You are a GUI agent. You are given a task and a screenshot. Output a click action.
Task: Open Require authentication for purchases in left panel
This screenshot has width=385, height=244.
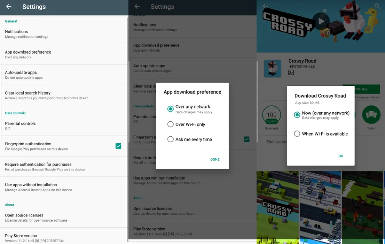tap(64, 167)
